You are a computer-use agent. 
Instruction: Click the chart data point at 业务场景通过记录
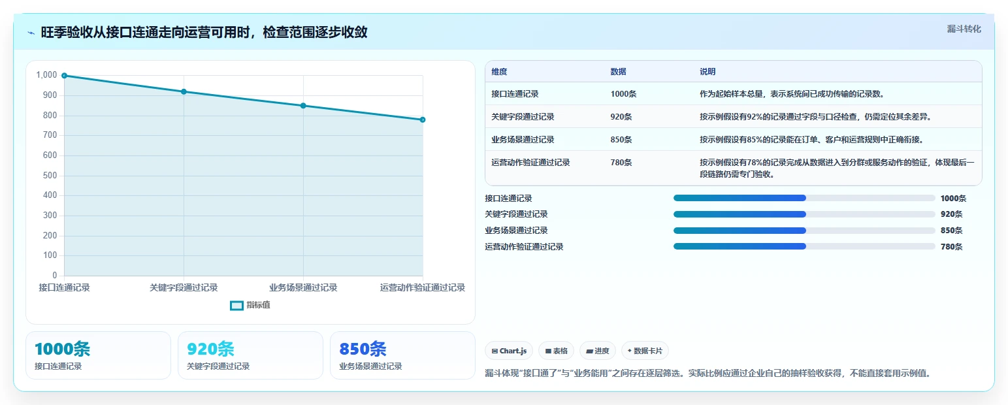[x=303, y=106]
